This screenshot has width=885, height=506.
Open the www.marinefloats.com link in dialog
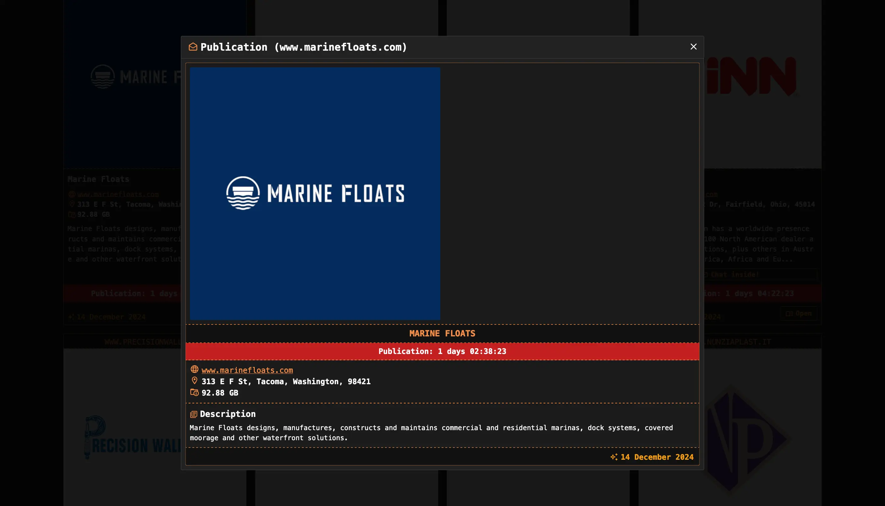tap(247, 370)
